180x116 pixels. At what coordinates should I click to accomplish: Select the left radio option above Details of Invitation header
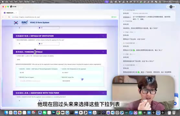click(x=19, y=28)
